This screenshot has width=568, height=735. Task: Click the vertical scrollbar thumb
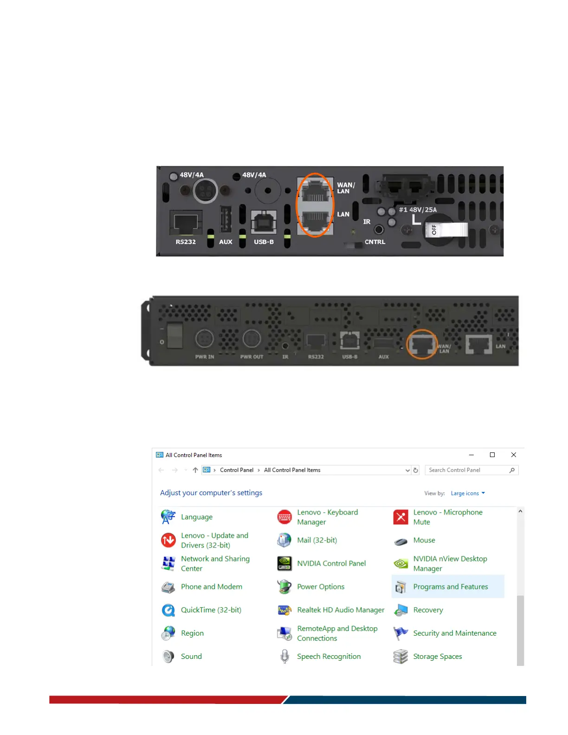pyautogui.click(x=520, y=630)
